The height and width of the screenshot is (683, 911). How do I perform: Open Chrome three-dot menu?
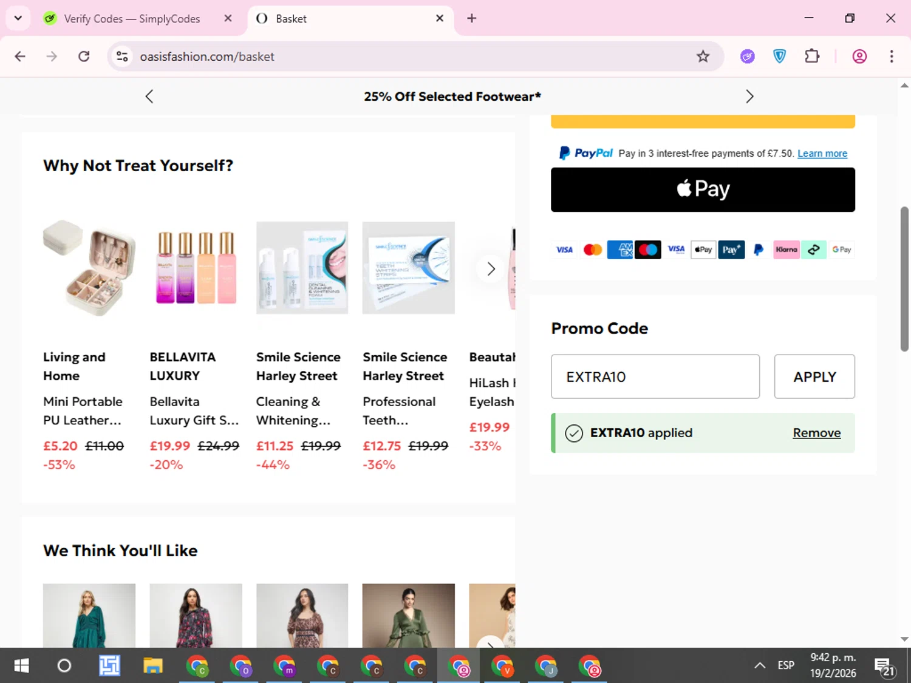(x=891, y=56)
